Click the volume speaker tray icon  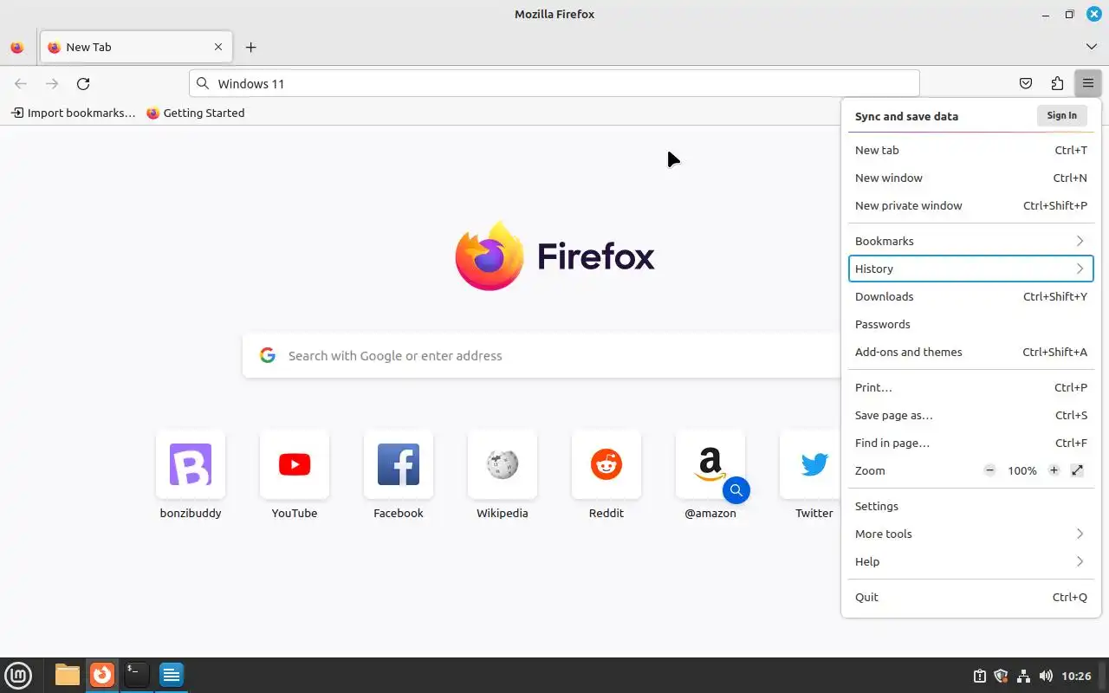click(x=1046, y=676)
